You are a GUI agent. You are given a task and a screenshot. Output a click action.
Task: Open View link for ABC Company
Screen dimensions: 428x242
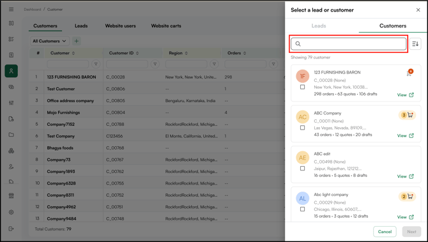(x=406, y=135)
